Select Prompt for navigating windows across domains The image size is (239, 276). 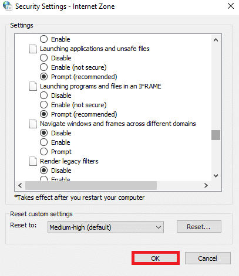43,152
